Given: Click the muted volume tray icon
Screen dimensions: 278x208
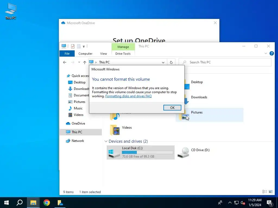Looking at the screenshot, I should click(x=243, y=203).
